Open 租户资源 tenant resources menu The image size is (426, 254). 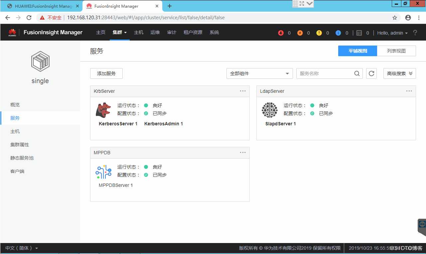tap(193, 32)
